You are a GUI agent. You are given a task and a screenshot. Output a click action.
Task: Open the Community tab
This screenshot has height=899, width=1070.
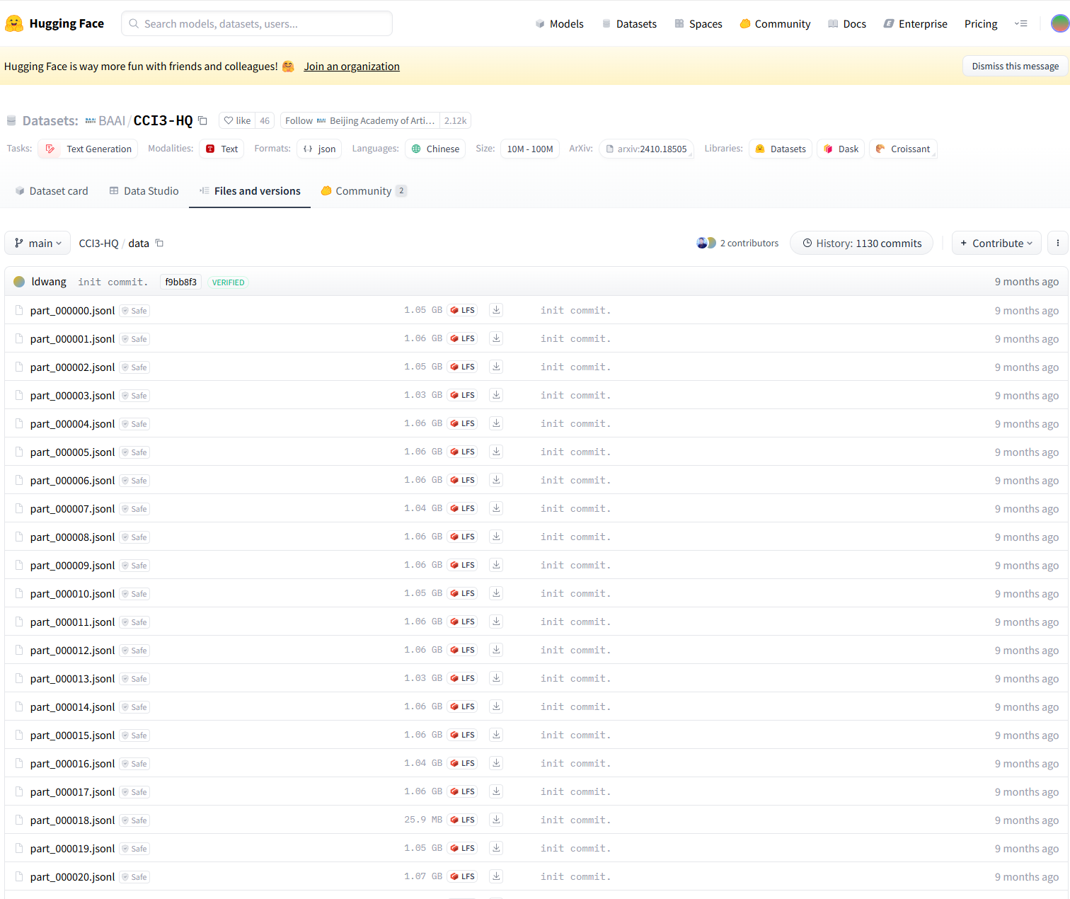click(x=364, y=190)
